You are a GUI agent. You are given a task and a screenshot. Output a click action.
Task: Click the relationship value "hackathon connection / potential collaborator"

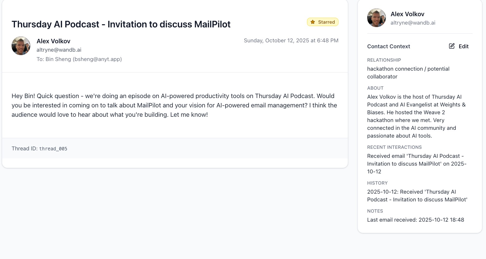[x=408, y=73]
